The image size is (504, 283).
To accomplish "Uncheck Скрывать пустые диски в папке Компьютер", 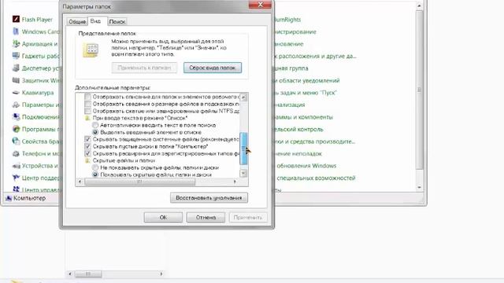I will pos(87,146).
